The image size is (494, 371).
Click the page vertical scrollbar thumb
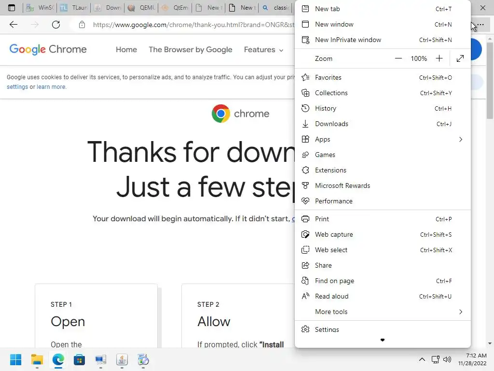pyautogui.click(x=490, y=81)
